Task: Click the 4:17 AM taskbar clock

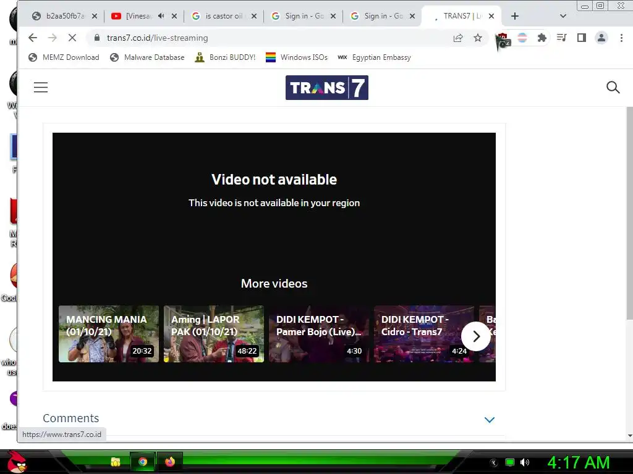Action: (579, 462)
